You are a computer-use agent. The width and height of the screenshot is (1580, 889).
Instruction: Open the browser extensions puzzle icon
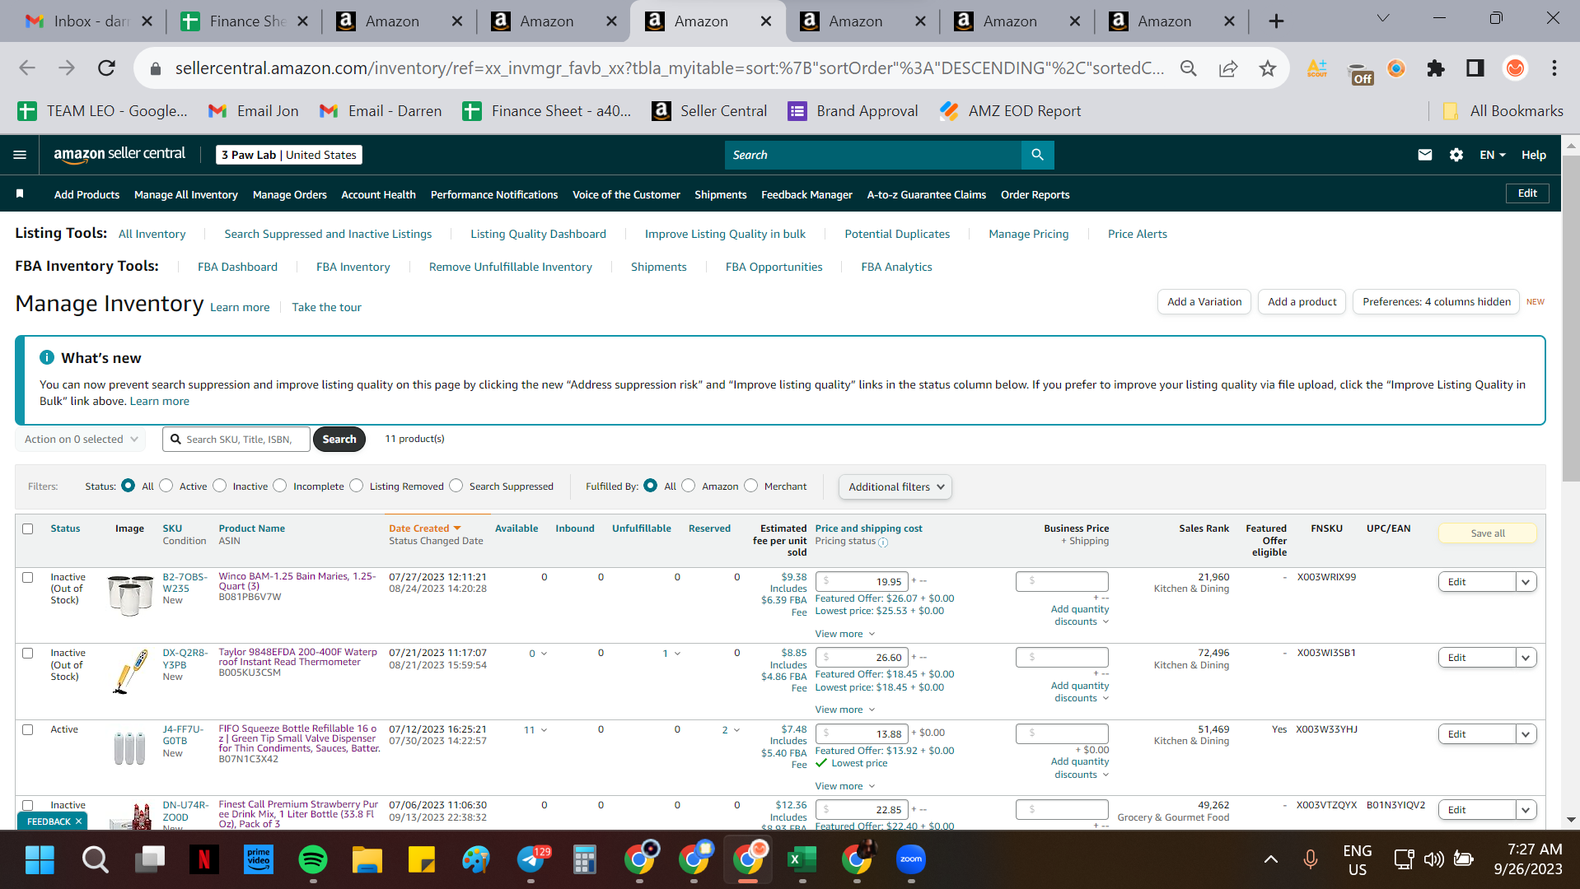1435,68
